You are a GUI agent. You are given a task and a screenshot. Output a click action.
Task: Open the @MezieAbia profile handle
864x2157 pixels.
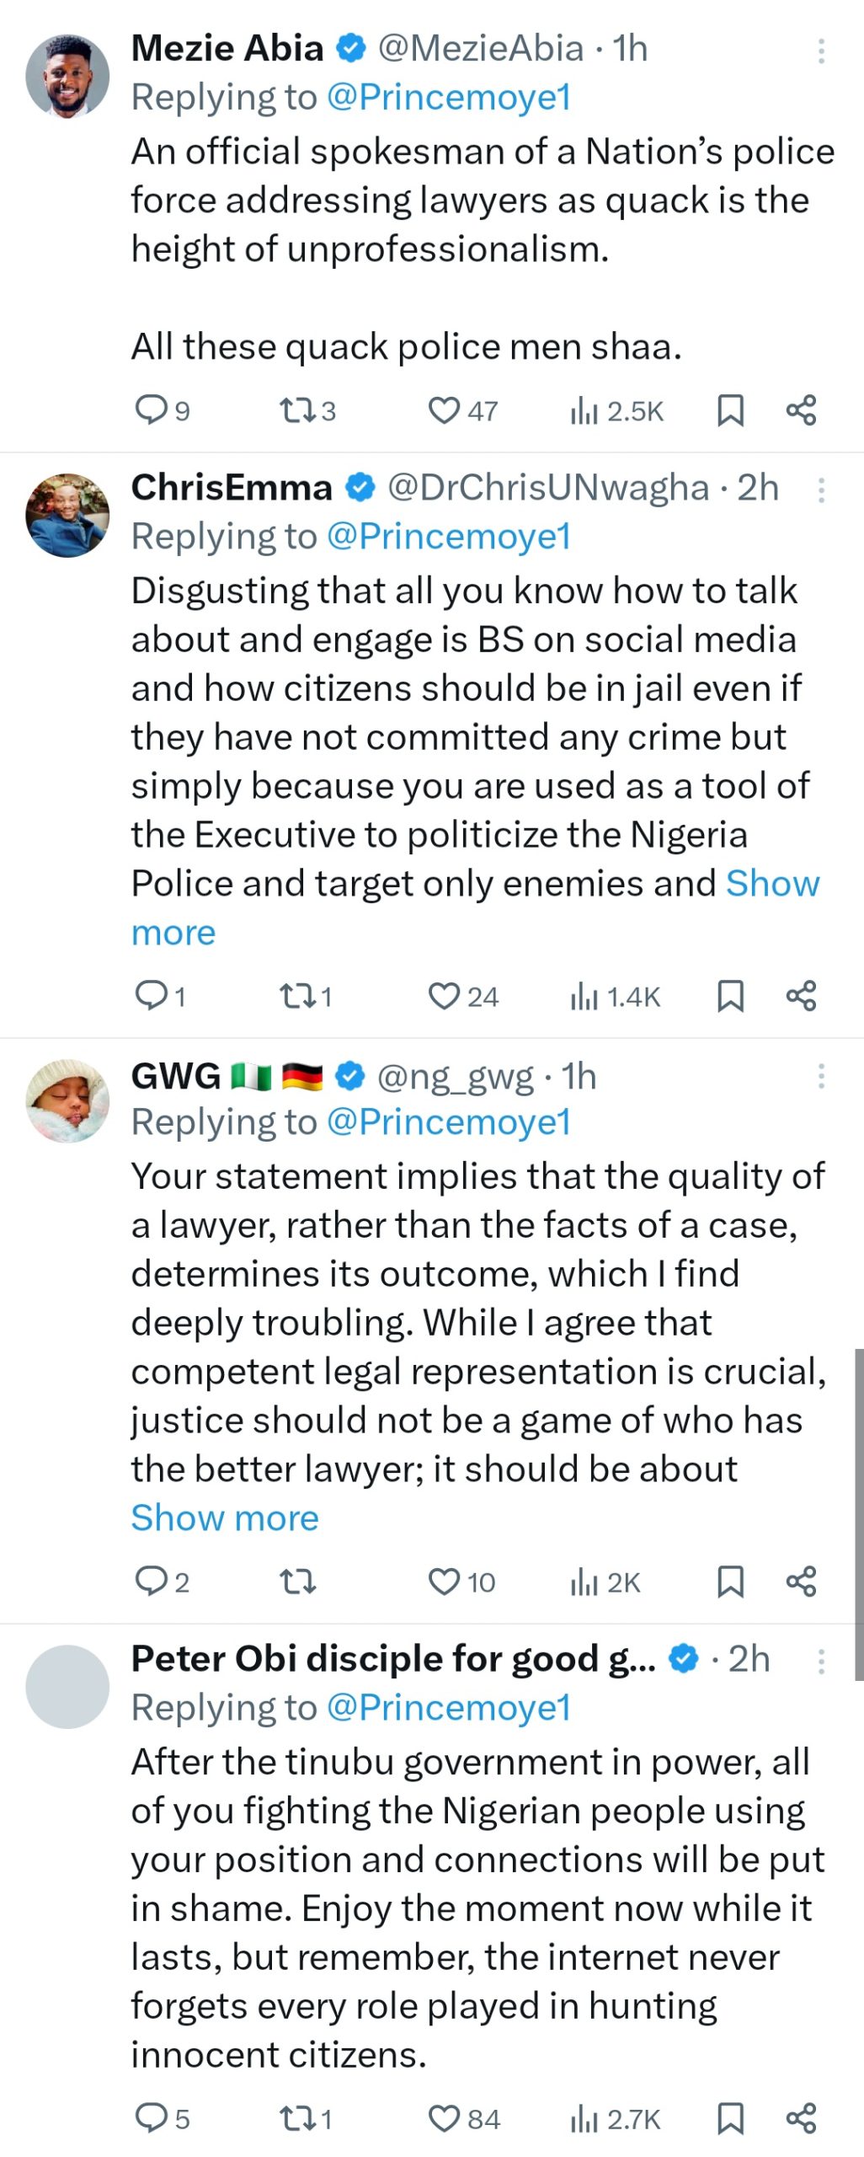pos(480,49)
